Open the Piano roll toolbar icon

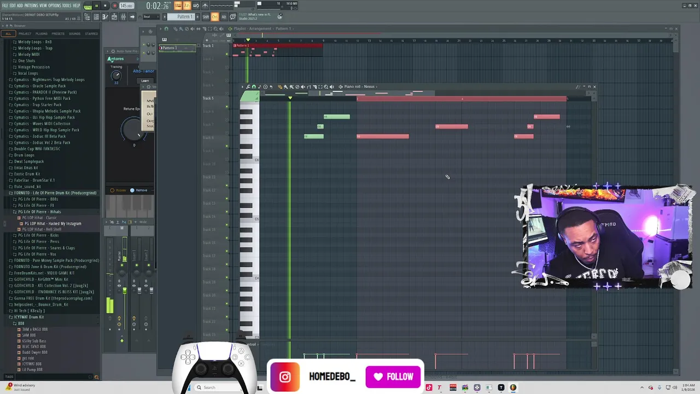click(105, 17)
